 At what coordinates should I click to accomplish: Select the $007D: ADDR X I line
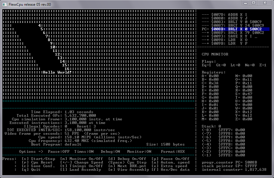[224, 15]
